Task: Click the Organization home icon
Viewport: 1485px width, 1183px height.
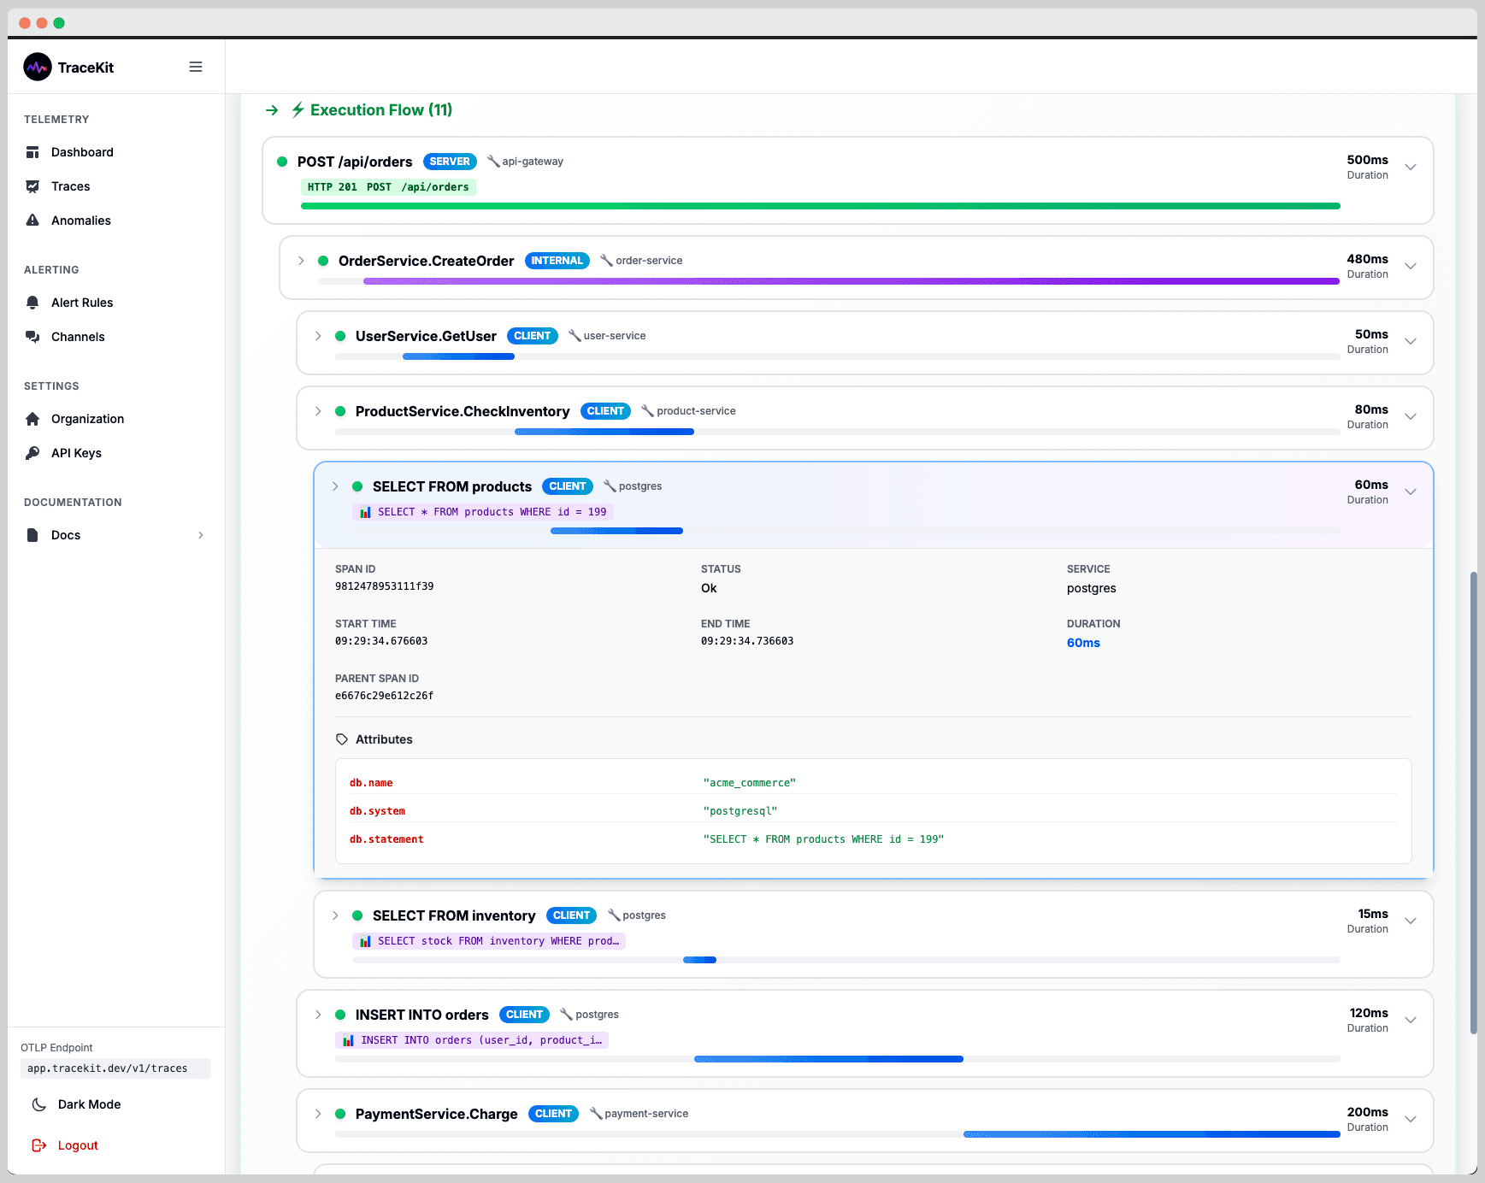Action: point(33,419)
